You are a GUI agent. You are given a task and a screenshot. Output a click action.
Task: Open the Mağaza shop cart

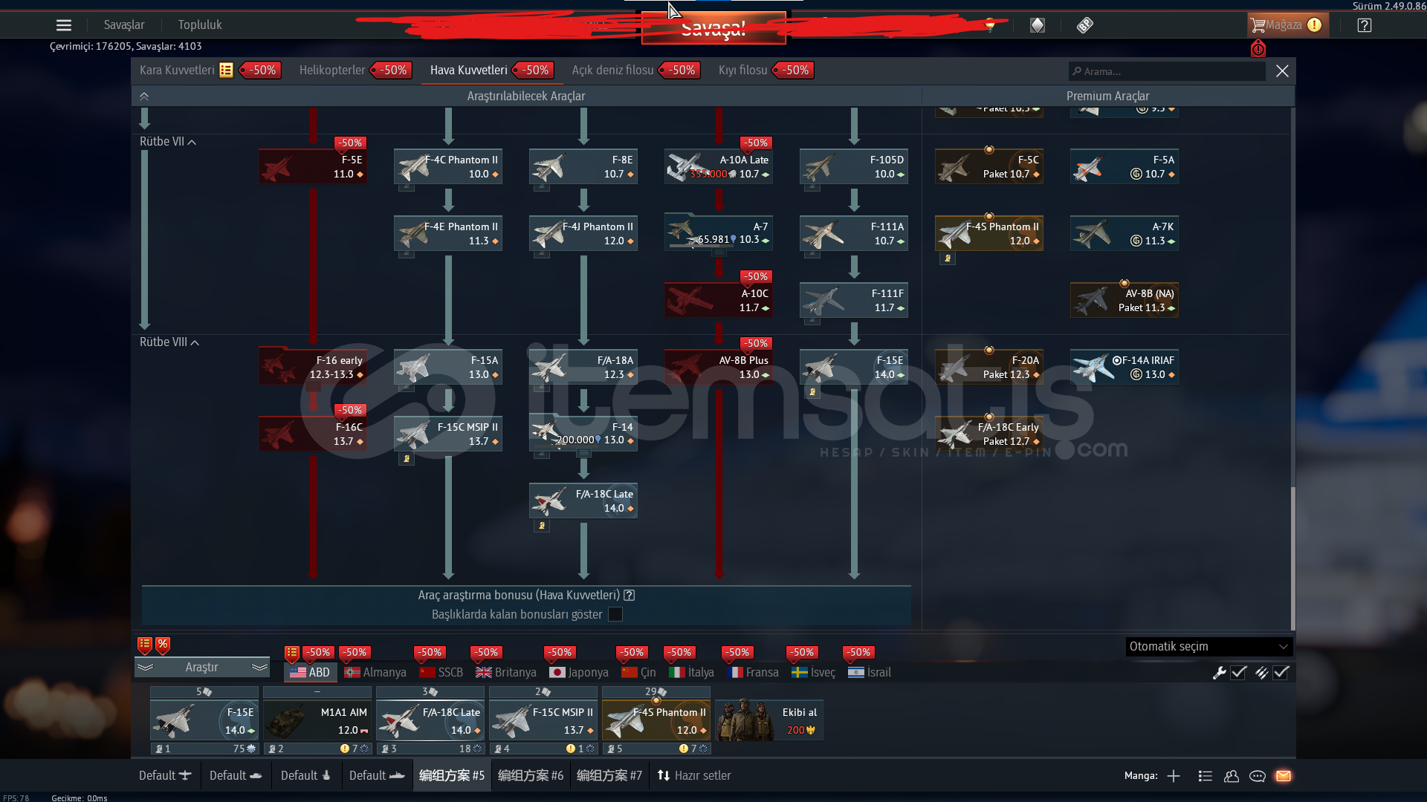pos(1277,25)
